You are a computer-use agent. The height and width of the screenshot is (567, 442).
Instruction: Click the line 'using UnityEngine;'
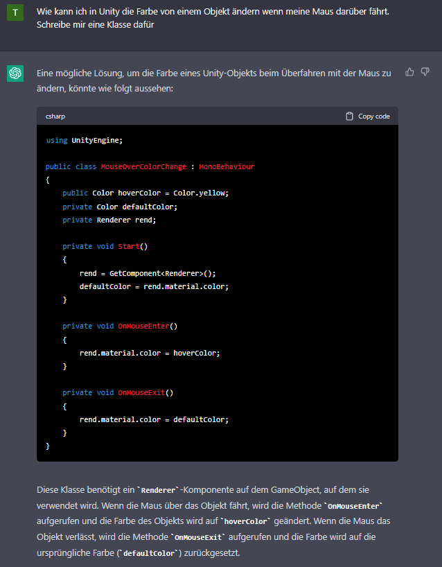coord(85,140)
